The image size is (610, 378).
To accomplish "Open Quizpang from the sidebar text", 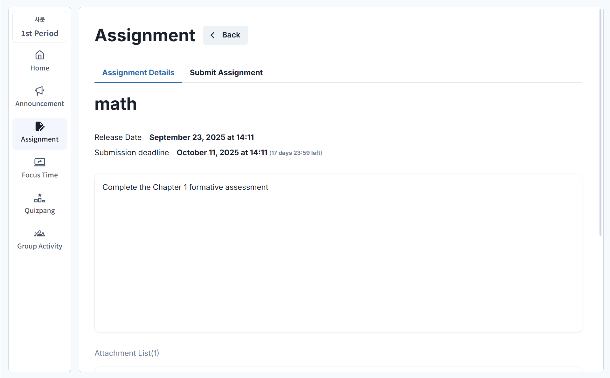I will coord(40,211).
